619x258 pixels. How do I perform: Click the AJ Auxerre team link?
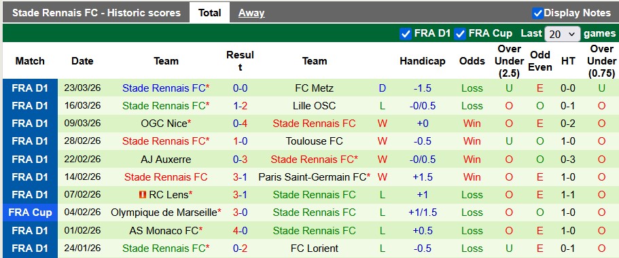coord(166,160)
